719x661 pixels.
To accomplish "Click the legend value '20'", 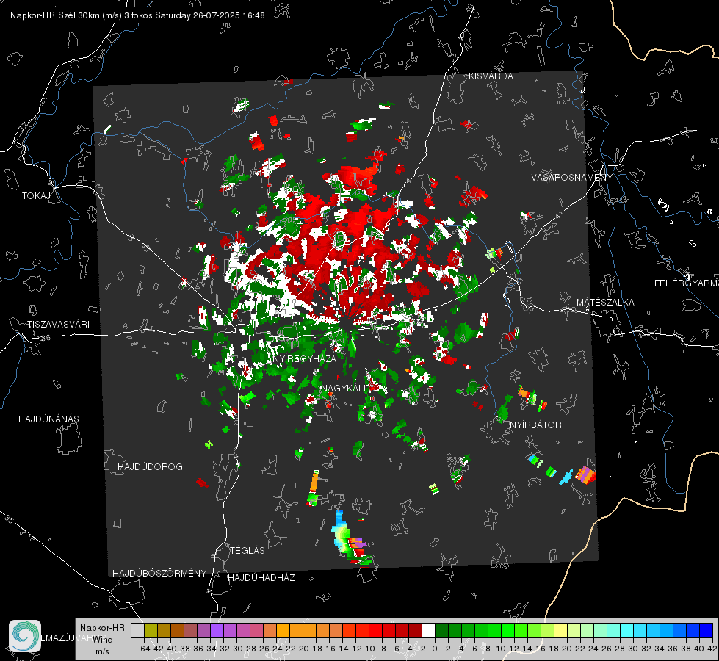I will (567, 649).
